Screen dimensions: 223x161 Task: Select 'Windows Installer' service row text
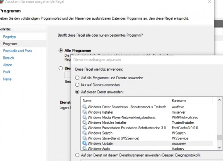click(x=100, y=112)
